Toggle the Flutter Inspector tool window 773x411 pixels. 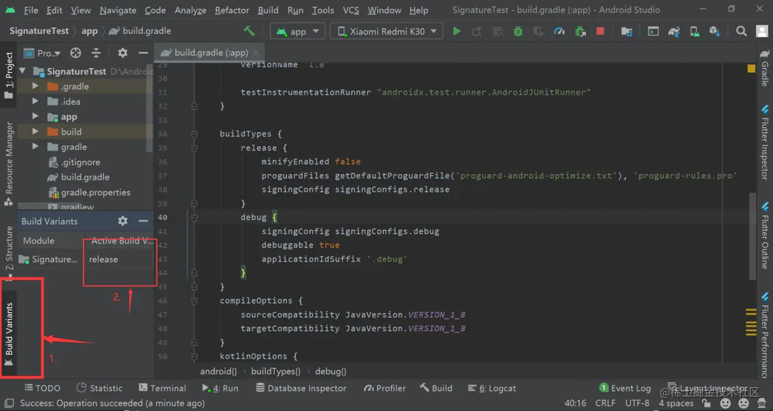point(765,143)
